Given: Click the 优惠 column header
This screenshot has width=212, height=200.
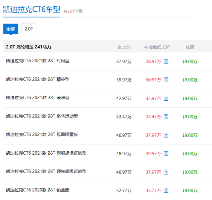Looking at the screenshot, I should pyautogui.click(x=190, y=47).
